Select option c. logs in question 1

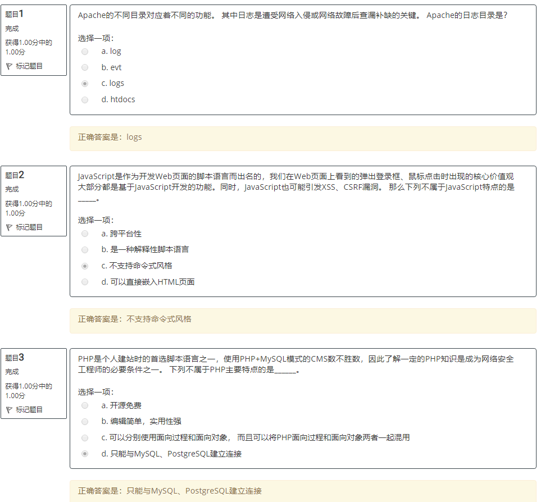click(x=85, y=83)
